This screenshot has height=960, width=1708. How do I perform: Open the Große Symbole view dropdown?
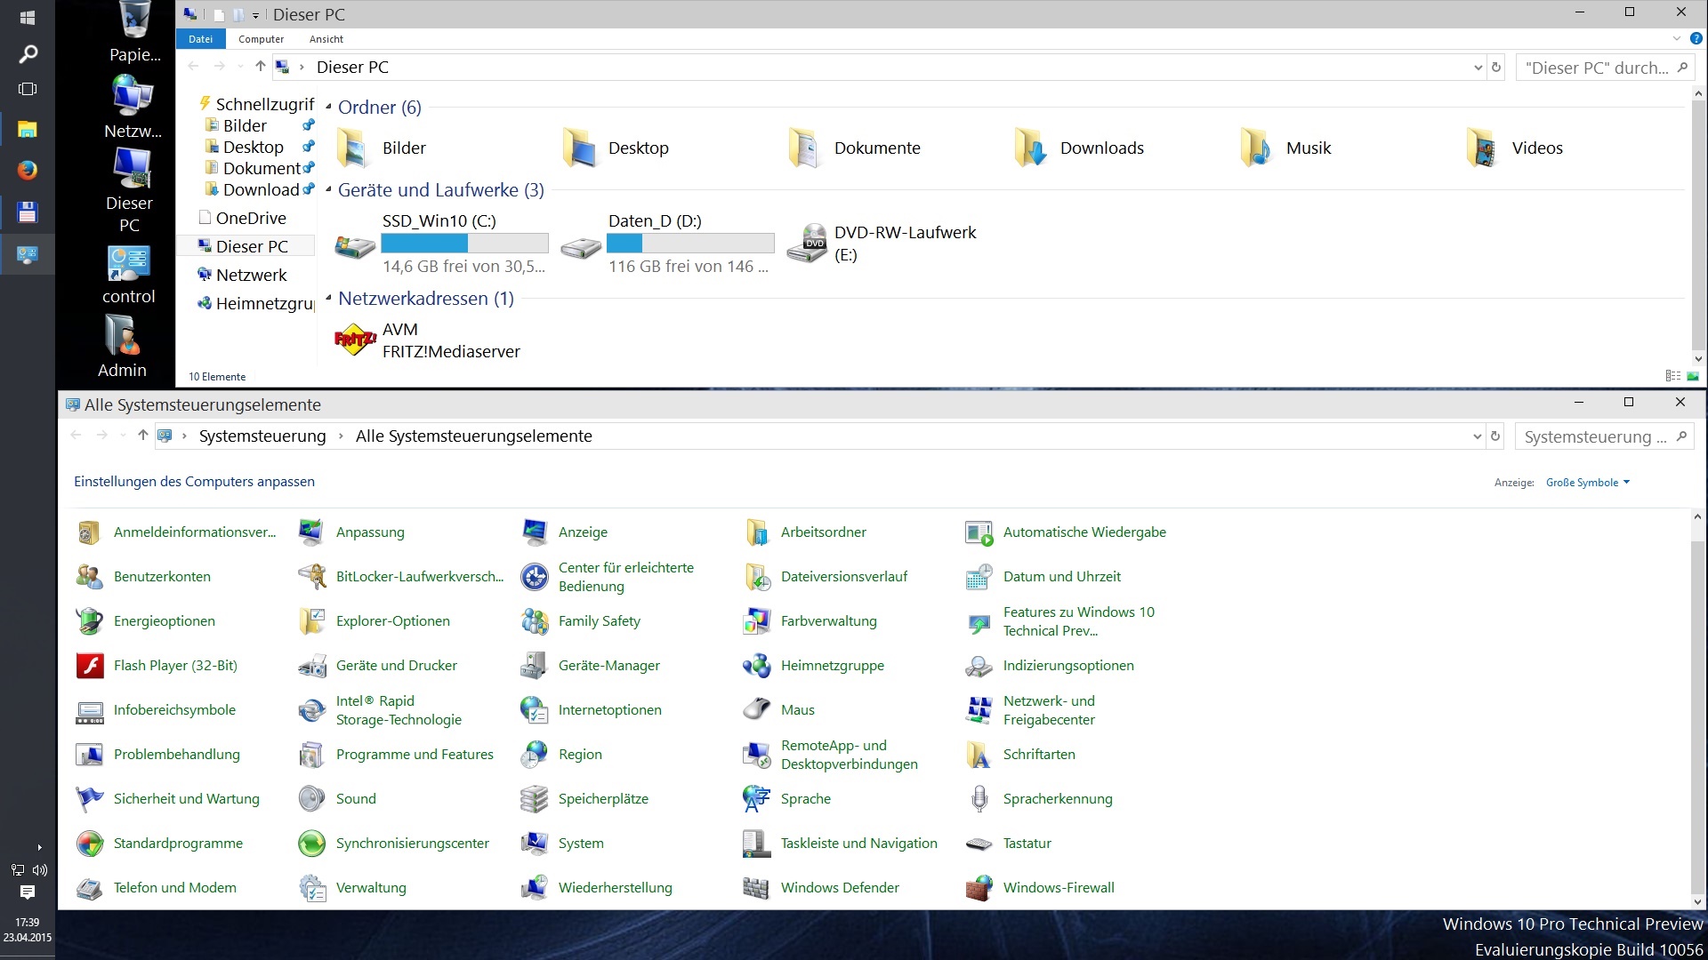(1588, 483)
